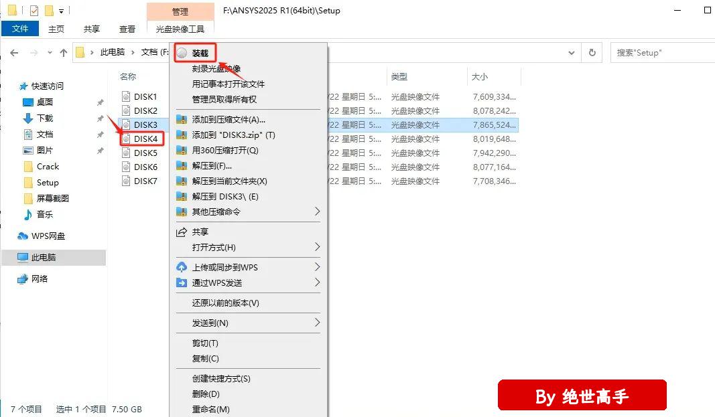715x417 pixels.
Task: Select 装载 in the context menu
Action: [x=200, y=54]
